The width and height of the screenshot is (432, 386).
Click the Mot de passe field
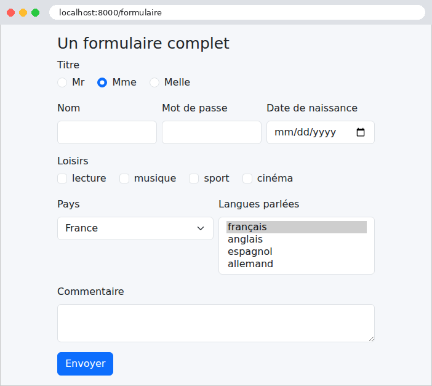coord(212,132)
